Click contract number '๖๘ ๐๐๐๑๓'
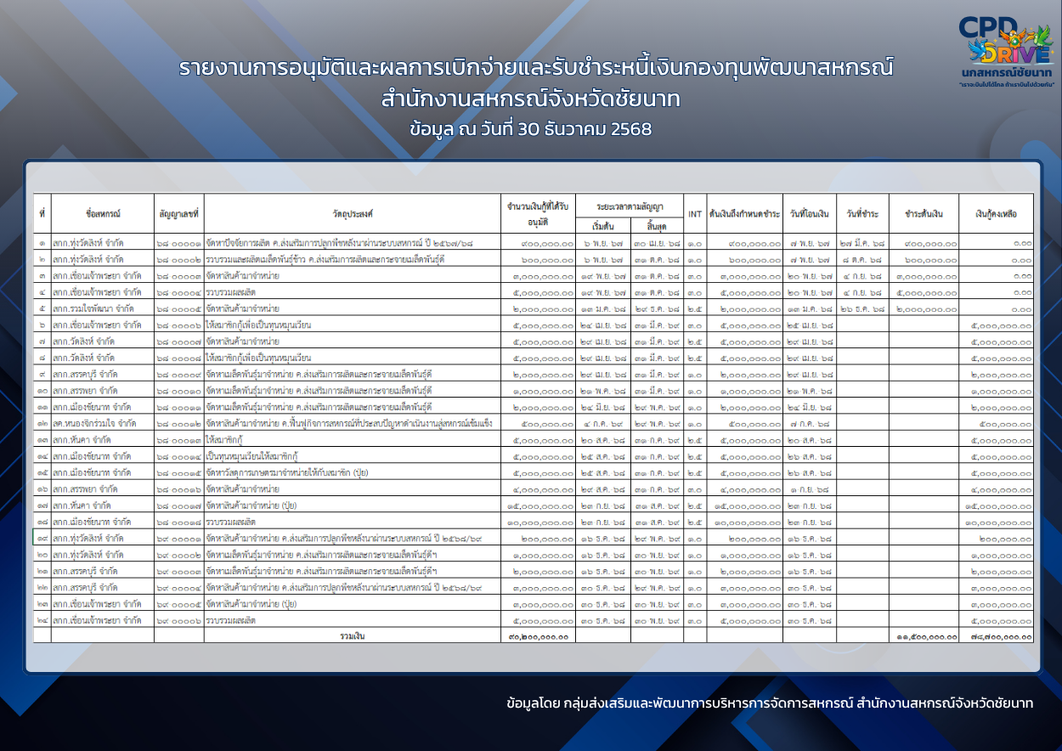 pos(179,439)
